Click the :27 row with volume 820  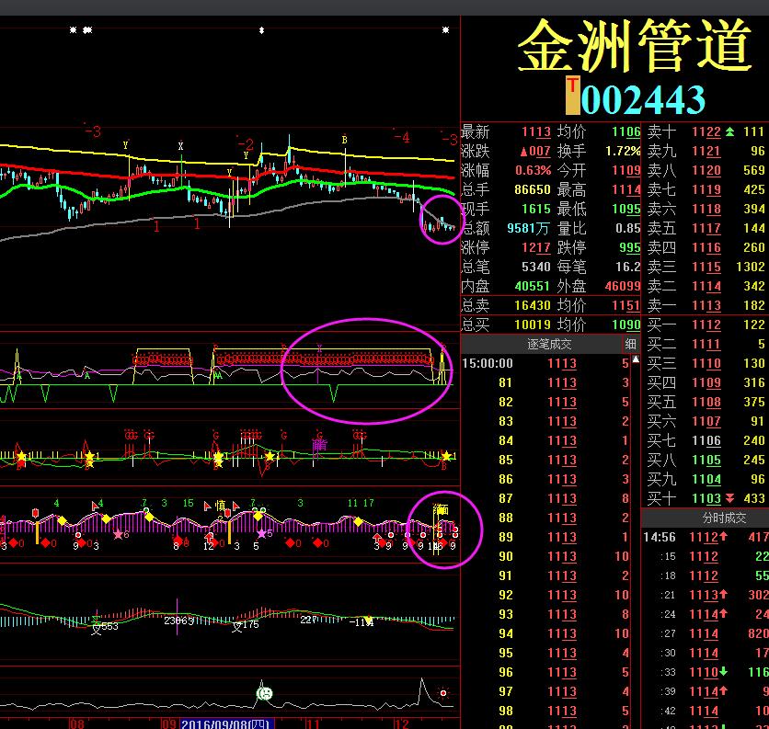coord(706,634)
